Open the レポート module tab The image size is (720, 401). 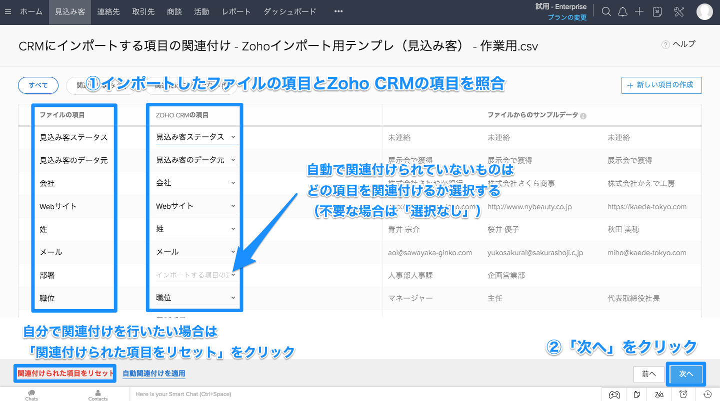click(236, 11)
